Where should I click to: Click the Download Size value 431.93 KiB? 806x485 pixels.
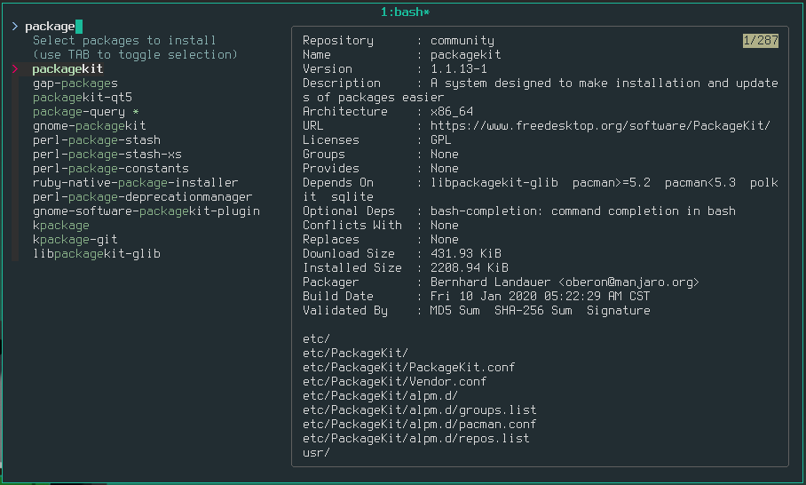pyautogui.click(x=466, y=254)
